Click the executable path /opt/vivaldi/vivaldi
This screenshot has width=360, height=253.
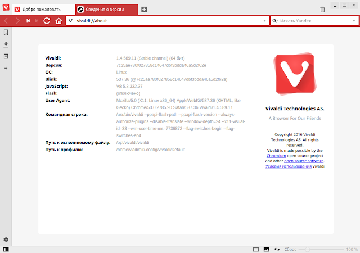pyautogui.click(x=133, y=143)
